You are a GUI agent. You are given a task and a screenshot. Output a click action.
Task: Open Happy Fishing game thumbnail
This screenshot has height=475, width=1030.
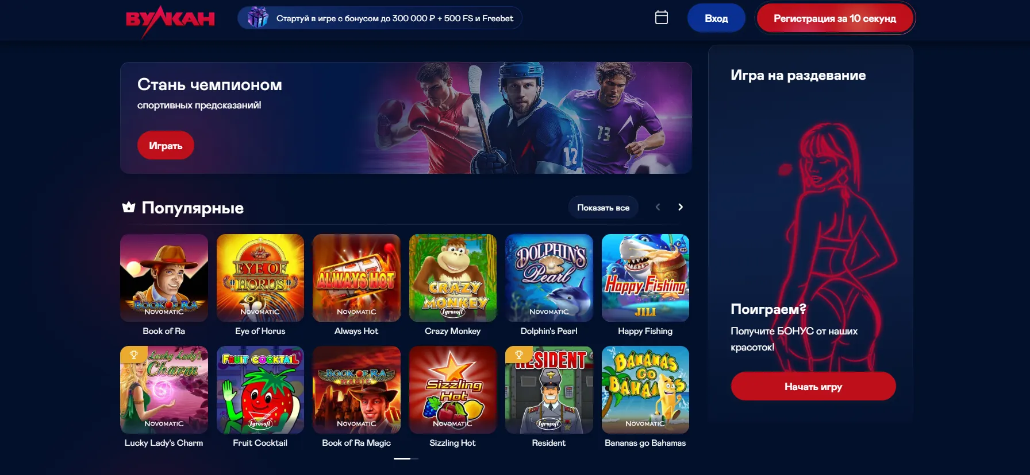[x=645, y=278]
